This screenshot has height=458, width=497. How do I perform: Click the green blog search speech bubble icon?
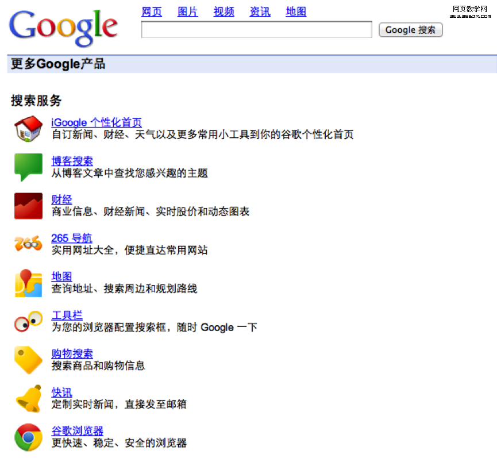(x=28, y=167)
